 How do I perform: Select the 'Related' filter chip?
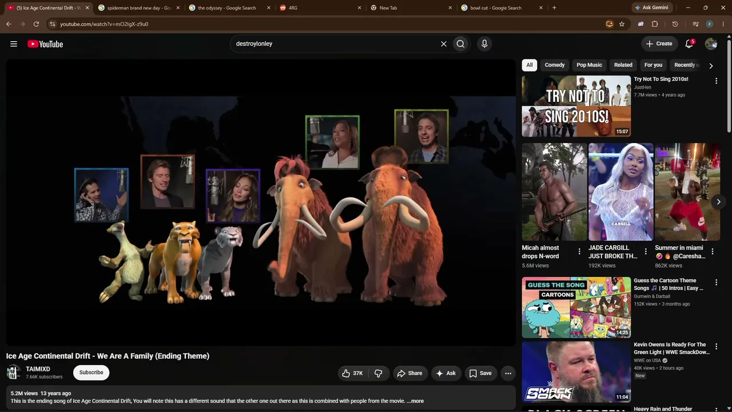(x=623, y=65)
